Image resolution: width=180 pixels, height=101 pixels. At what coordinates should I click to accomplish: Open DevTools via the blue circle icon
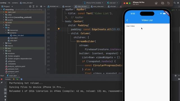click(x=22, y=79)
